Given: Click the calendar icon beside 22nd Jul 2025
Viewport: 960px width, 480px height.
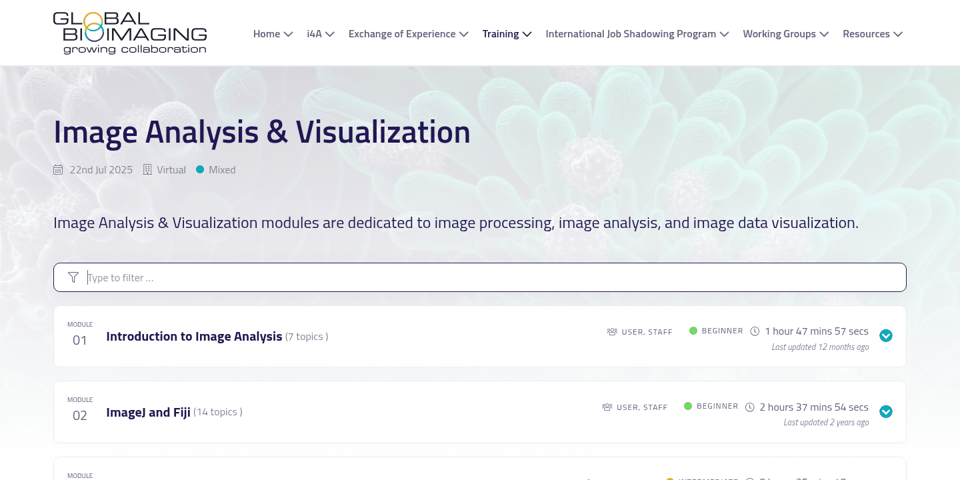Looking at the screenshot, I should click(x=58, y=169).
